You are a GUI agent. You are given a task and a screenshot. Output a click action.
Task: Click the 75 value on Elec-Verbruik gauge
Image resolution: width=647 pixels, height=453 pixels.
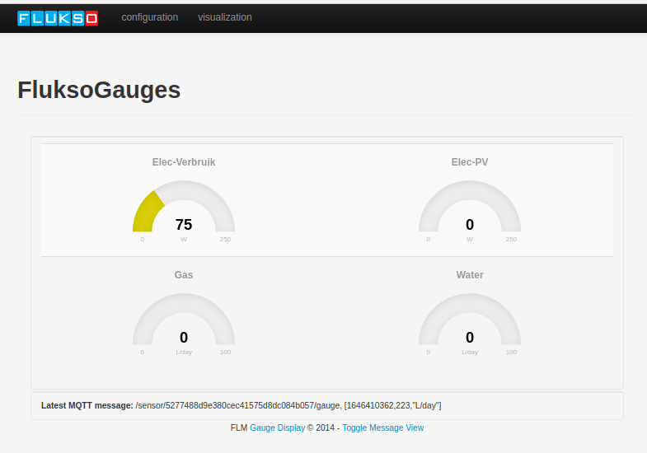pyautogui.click(x=184, y=224)
